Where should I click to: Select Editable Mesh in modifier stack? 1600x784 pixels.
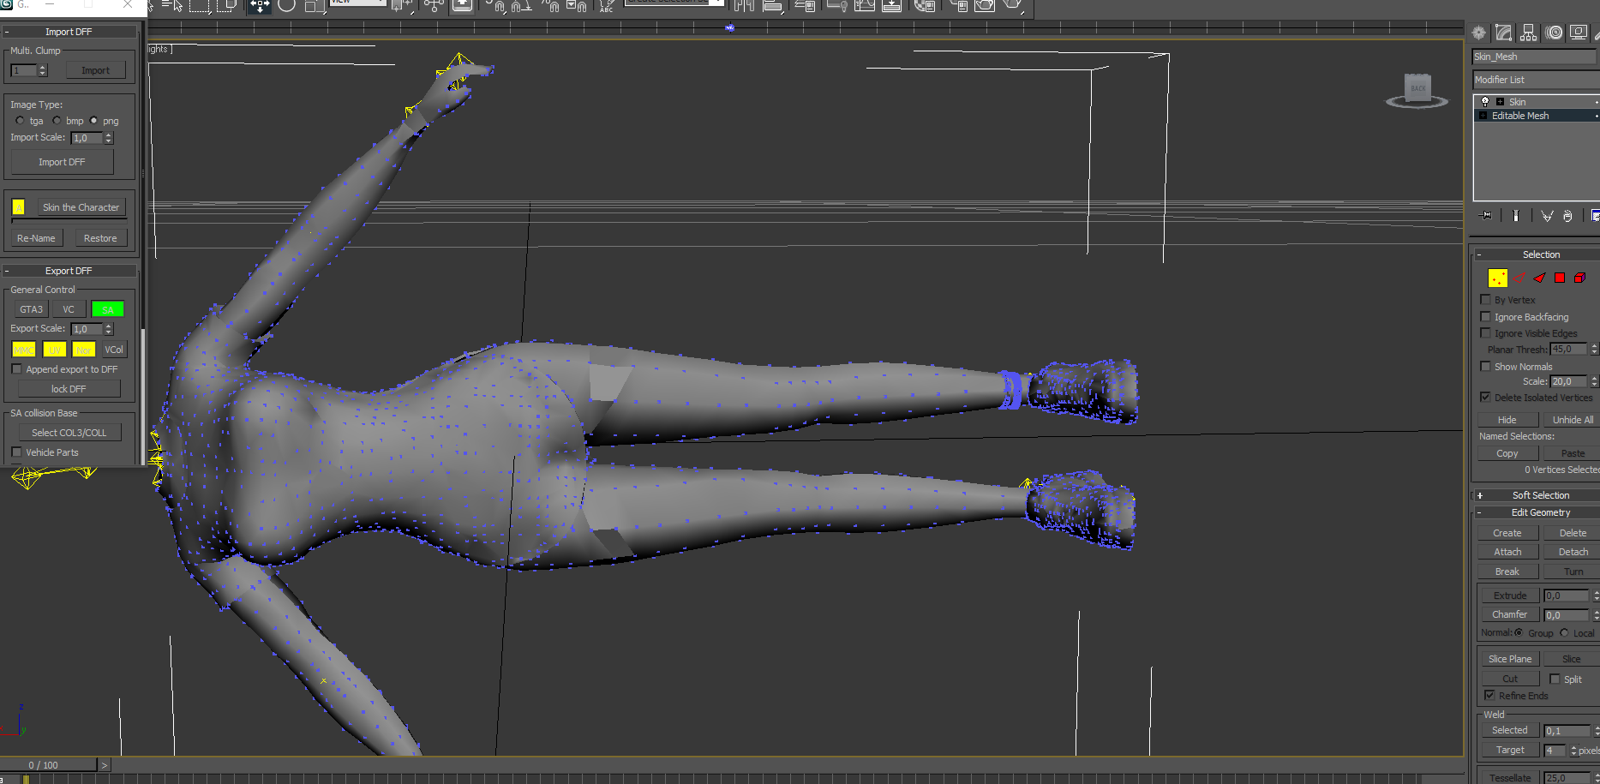[1519, 116]
